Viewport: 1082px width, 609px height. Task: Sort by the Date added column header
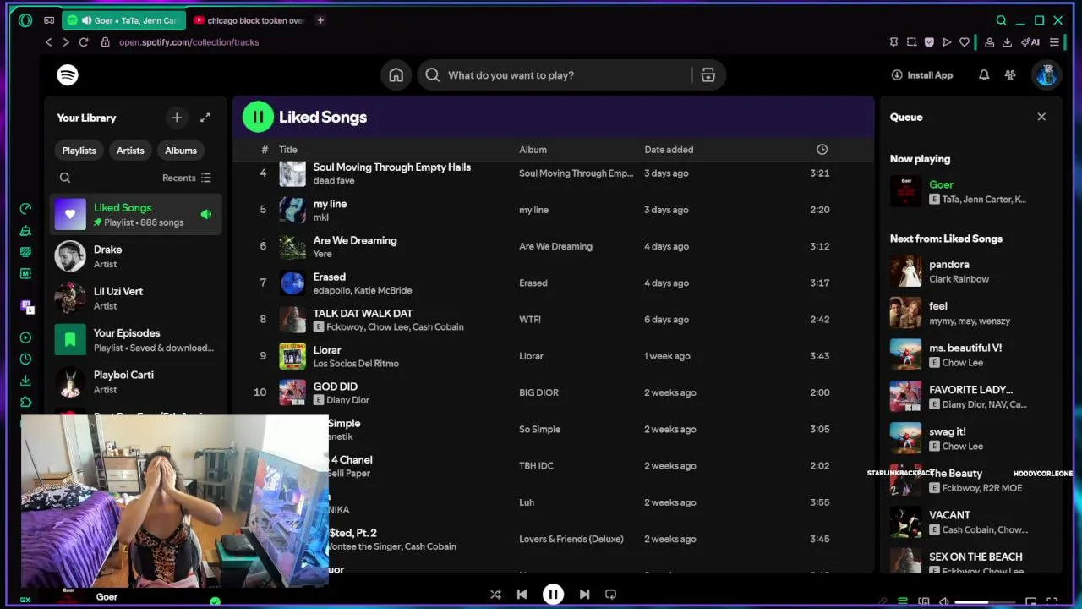[x=669, y=150]
